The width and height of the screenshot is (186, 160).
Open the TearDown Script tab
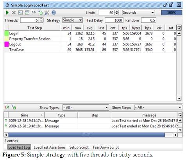(106, 147)
